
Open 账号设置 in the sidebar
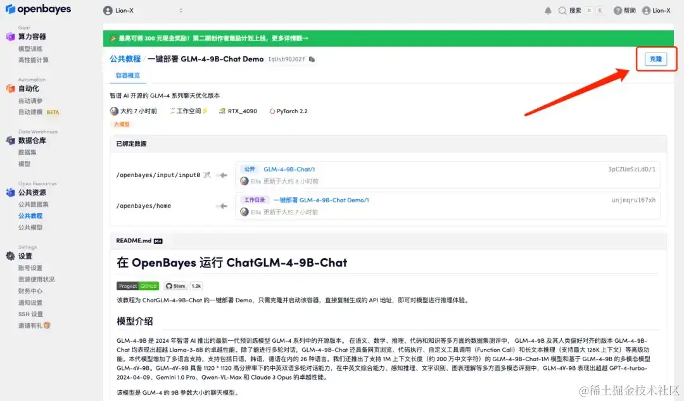coord(30,268)
